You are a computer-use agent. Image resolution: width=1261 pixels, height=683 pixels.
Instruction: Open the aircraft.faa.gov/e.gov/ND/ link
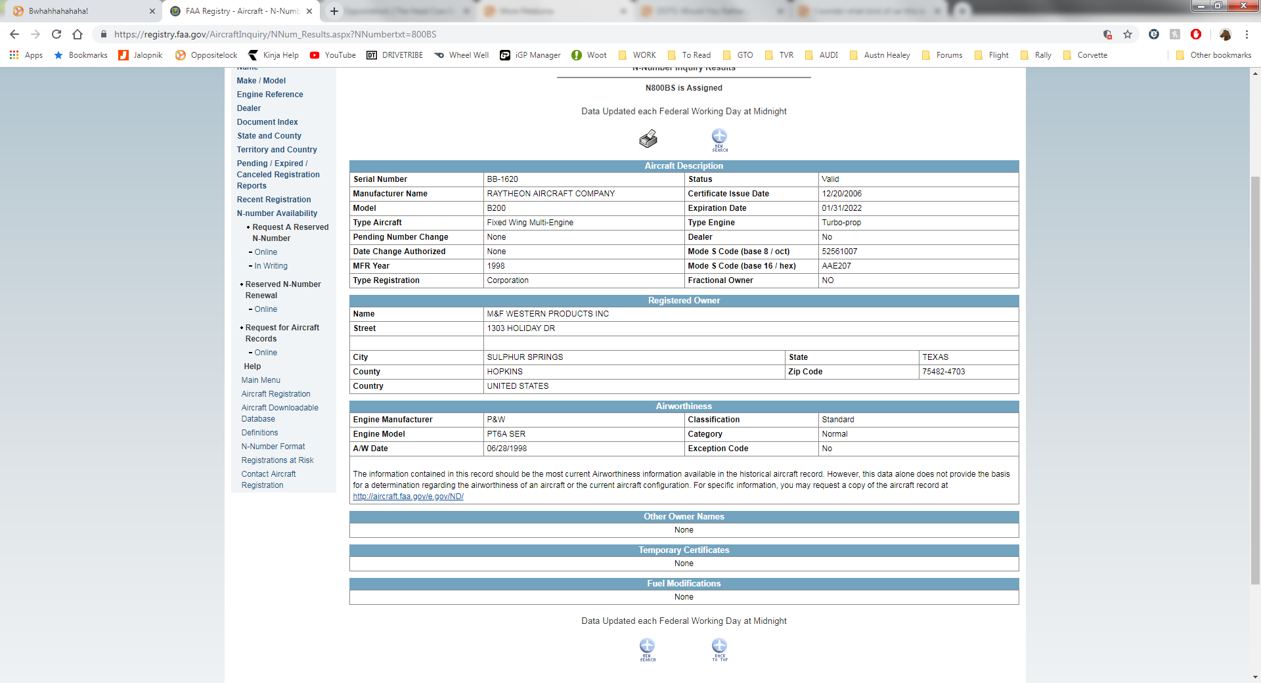pyautogui.click(x=409, y=496)
